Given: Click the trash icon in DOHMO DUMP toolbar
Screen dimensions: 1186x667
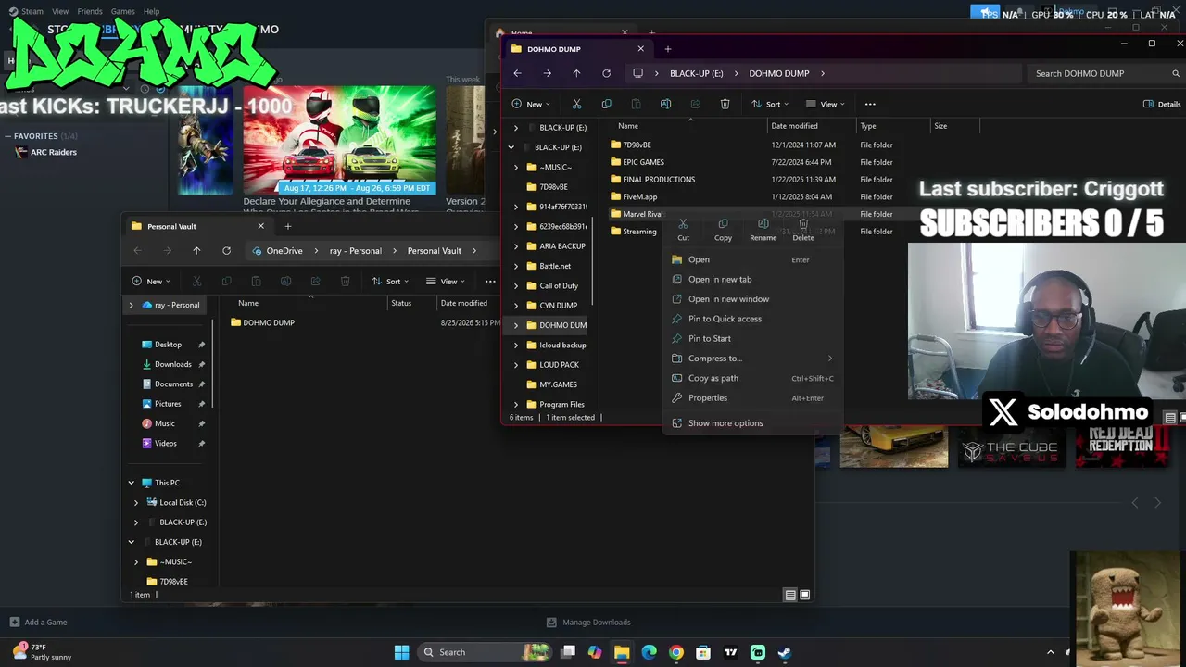Looking at the screenshot, I should (725, 104).
